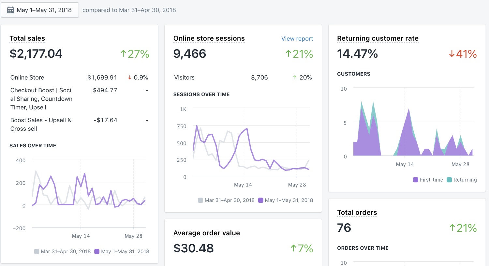Screen dimensions: 489x266
Task: Click the 76 total orders value
Action: [344, 228]
